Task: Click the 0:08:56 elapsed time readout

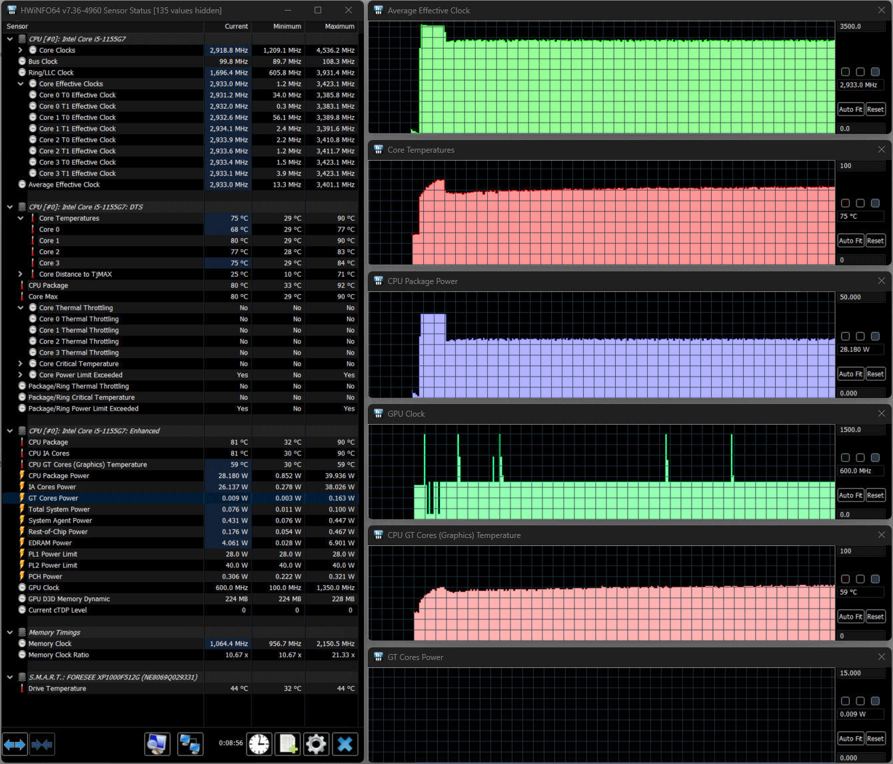Action: click(231, 743)
